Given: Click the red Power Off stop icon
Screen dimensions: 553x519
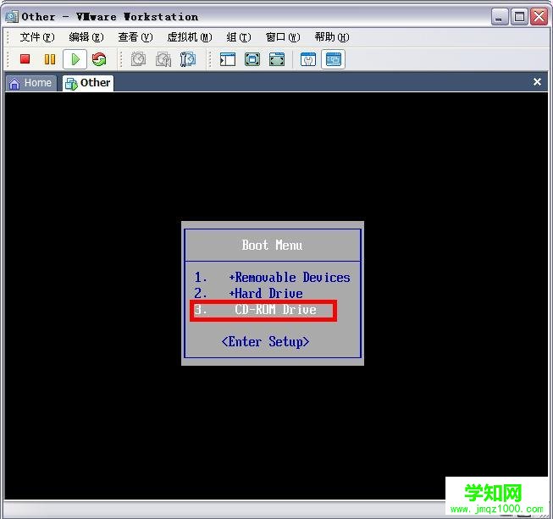Looking at the screenshot, I should [25, 59].
